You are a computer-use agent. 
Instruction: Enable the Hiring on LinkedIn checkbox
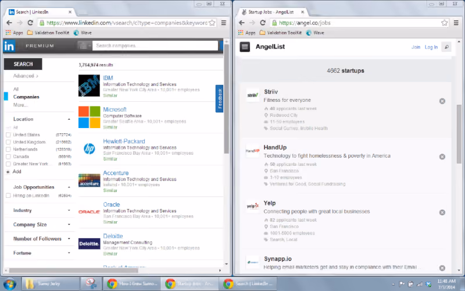pos(8,196)
